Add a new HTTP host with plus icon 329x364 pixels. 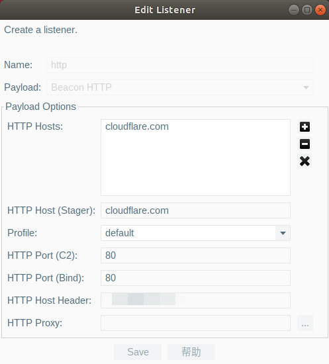click(305, 127)
